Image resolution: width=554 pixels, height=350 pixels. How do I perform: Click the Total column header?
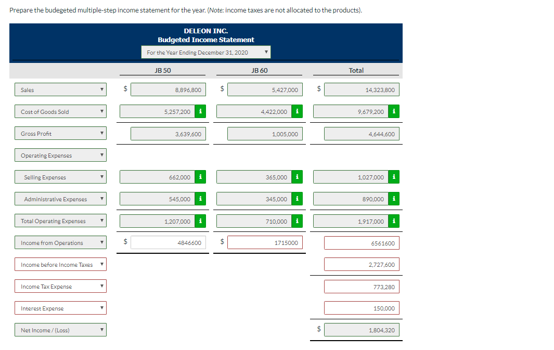pyautogui.click(x=356, y=70)
